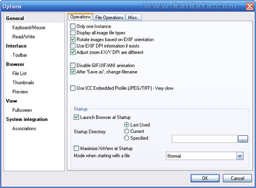Pick the Specified startup directory option

(127, 138)
